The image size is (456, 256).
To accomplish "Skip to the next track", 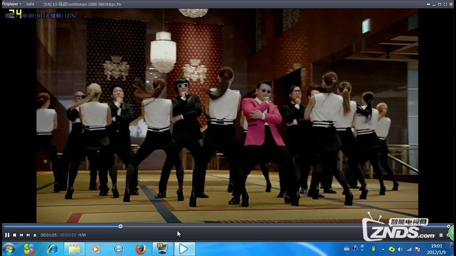I will click(x=28, y=235).
